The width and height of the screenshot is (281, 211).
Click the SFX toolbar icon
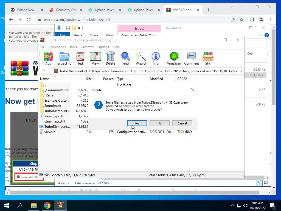pyautogui.click(x=208, y=58)
